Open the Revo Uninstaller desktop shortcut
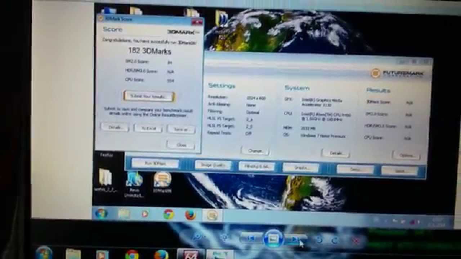This screenshot has width=461, height=259. (x=134, y=184)
